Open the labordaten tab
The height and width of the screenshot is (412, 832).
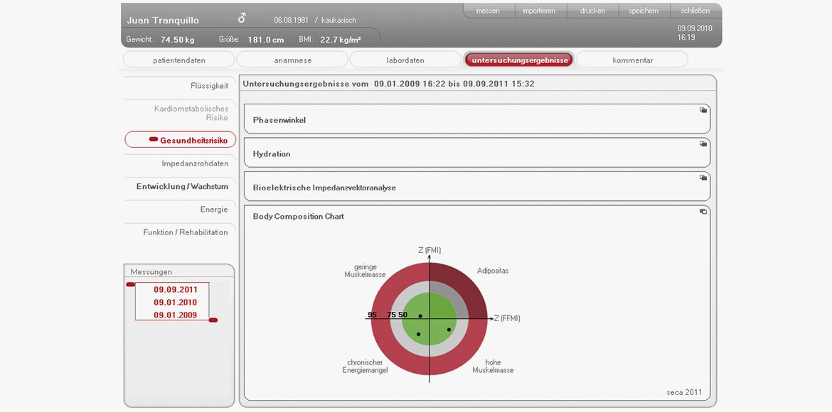405,60
